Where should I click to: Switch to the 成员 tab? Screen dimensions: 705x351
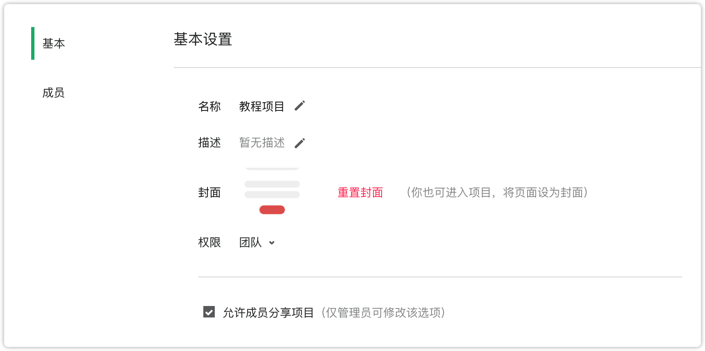[54, 92]
